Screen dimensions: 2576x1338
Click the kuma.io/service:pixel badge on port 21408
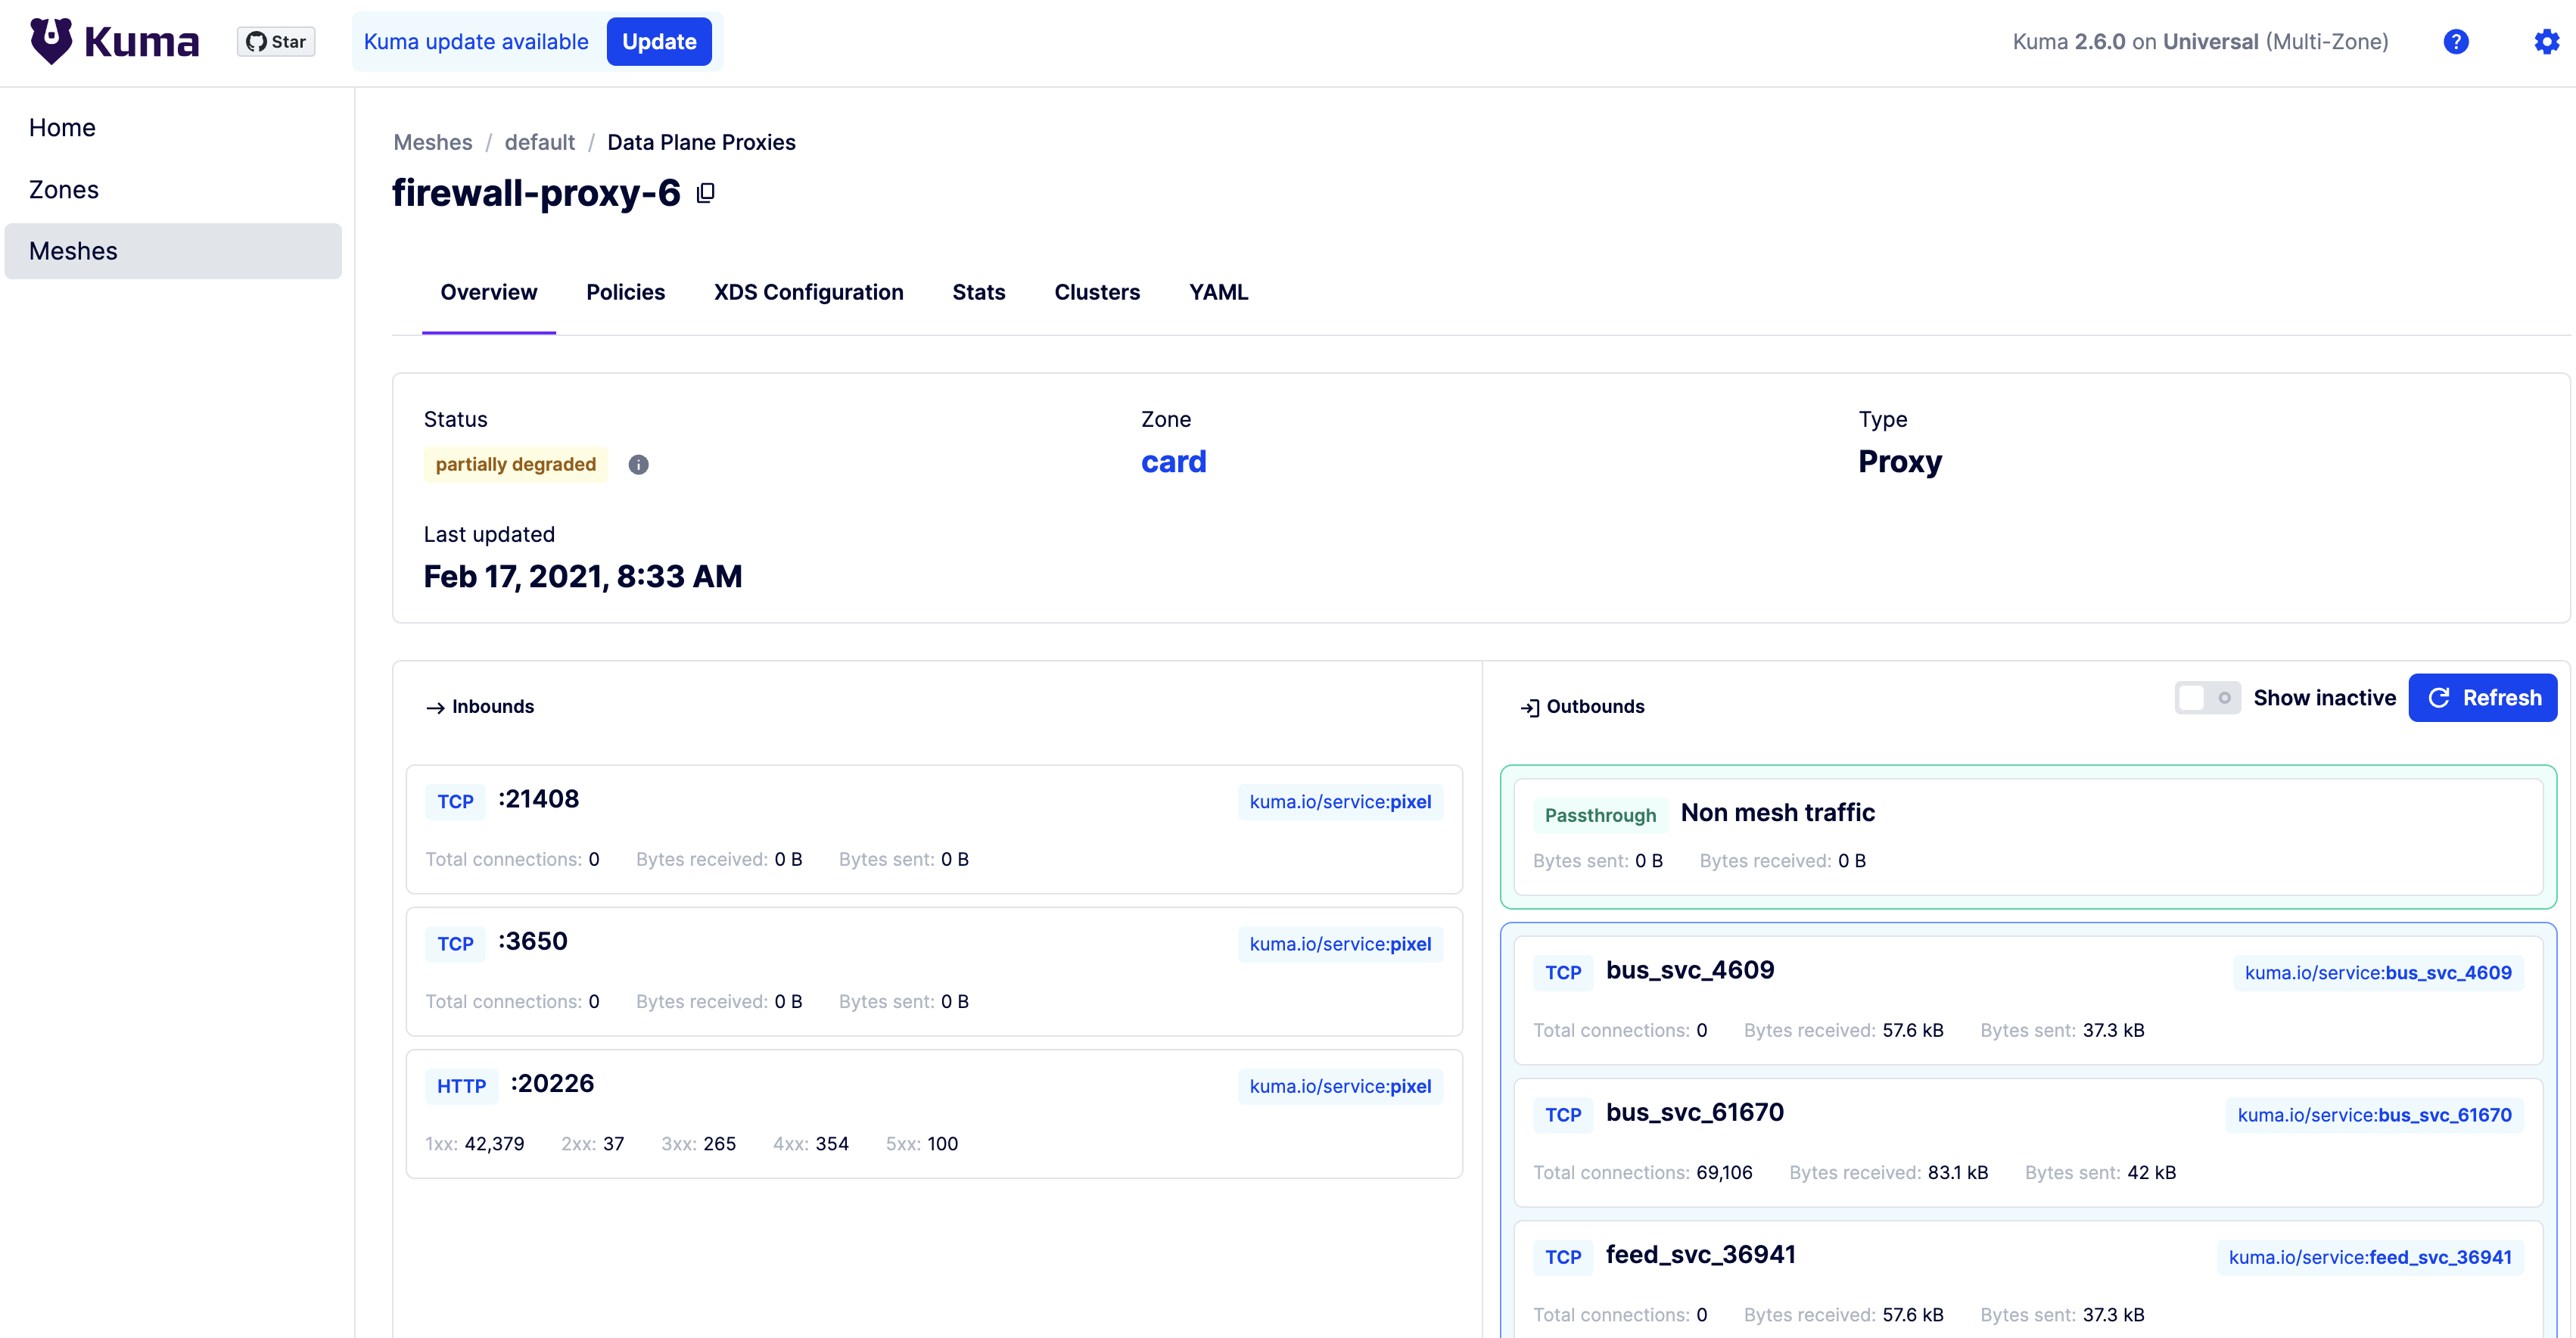(1340, 801)
